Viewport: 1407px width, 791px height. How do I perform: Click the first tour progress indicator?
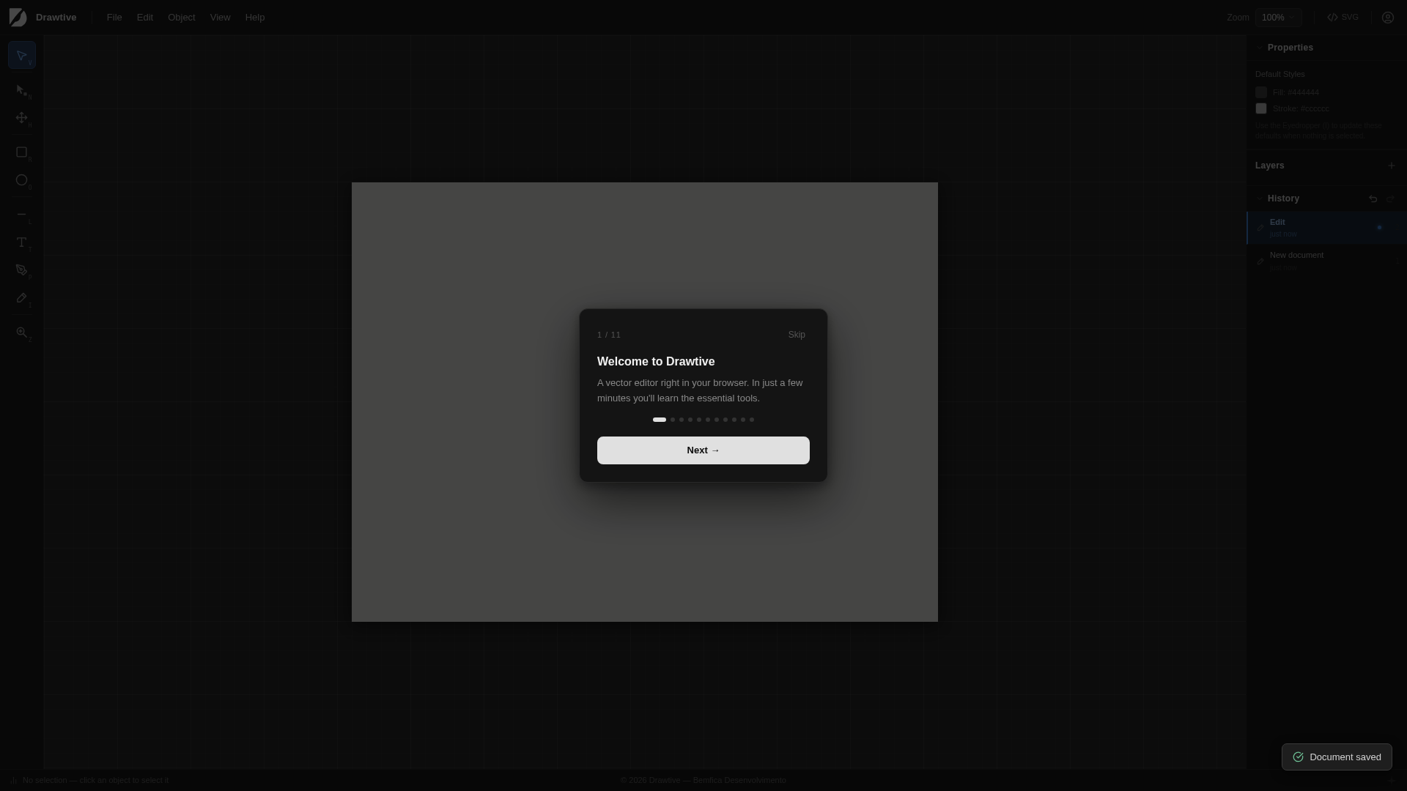click(660, 420)
